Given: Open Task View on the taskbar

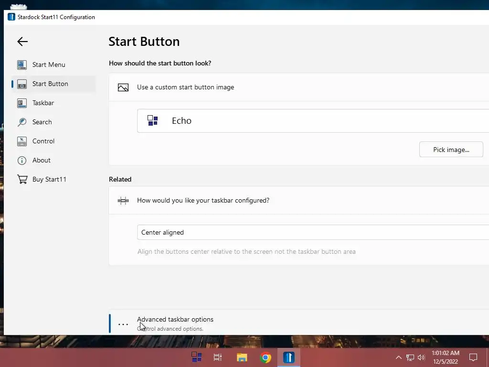Looking at the screenshot, I should coord(218,357).
